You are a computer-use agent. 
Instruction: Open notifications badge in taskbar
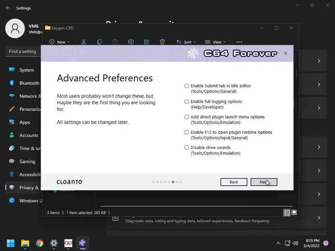[326, 243]
